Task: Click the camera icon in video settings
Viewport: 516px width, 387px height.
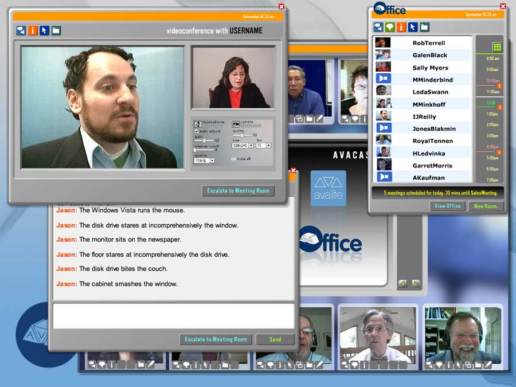Action: click(x=236, y=124)
